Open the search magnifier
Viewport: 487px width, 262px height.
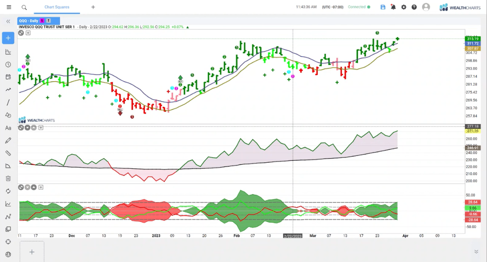point(24,8)
